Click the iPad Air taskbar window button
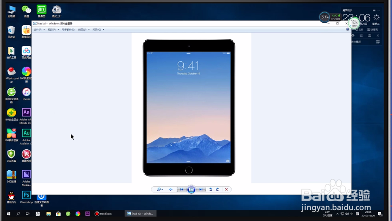 pos(141,214)
